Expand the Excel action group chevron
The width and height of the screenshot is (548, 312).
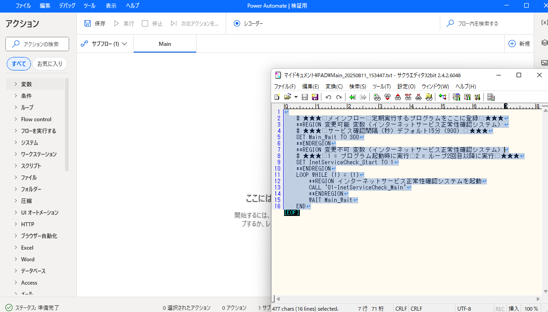click(x=16, y=247)
